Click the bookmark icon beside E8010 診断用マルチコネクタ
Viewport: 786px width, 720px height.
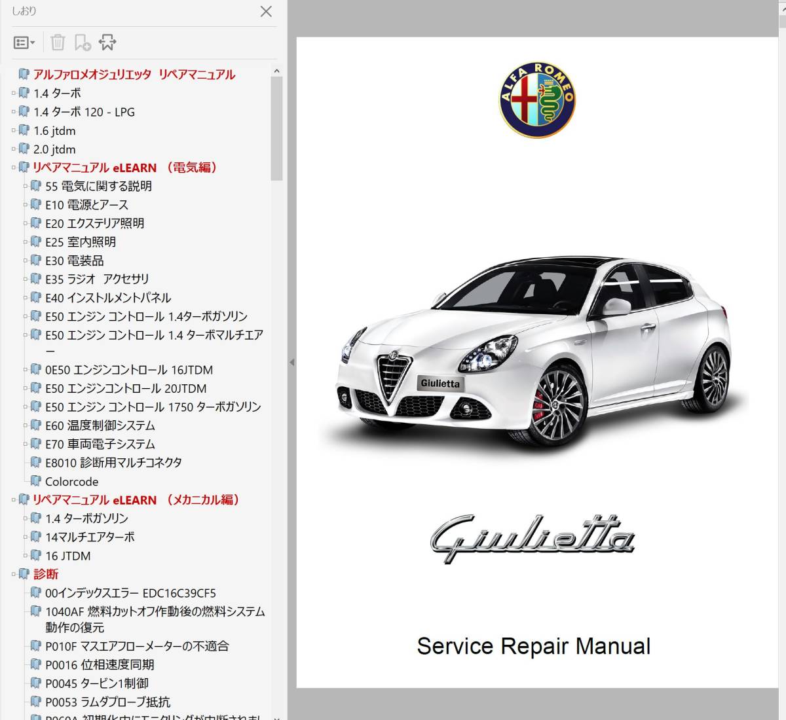tap(36, 462)
